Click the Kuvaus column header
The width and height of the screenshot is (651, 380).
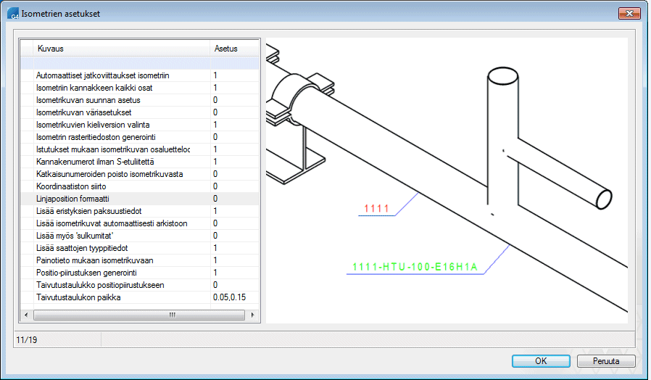point(51,49)
